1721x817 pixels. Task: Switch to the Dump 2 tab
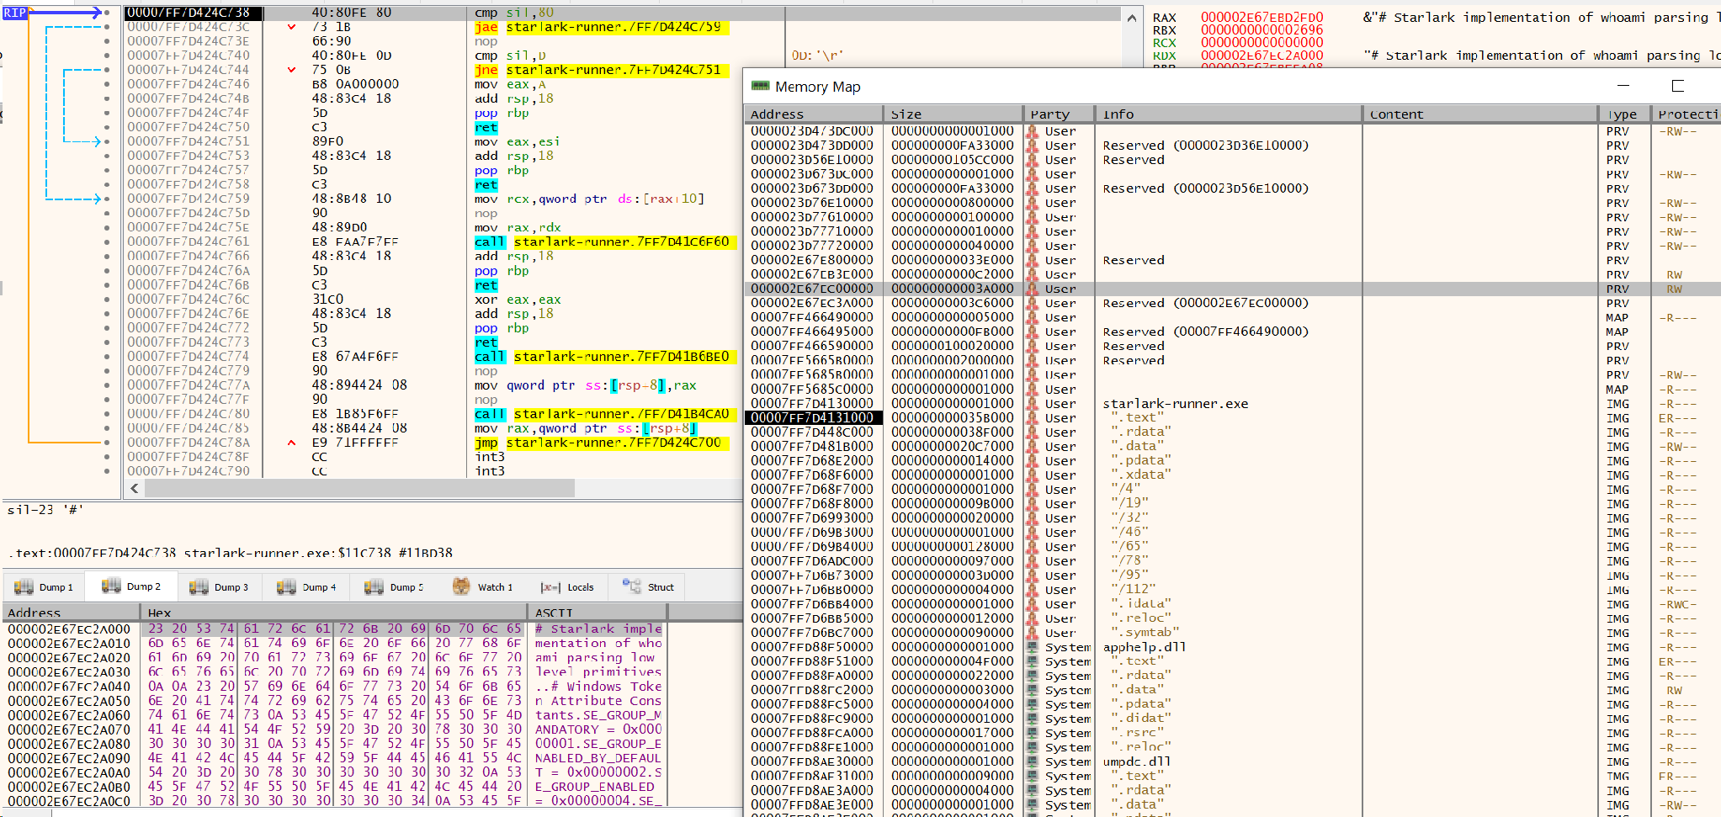tap(132, 586)
